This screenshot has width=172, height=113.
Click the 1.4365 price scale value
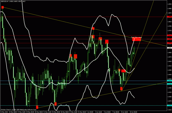click(x=170, y=88)
